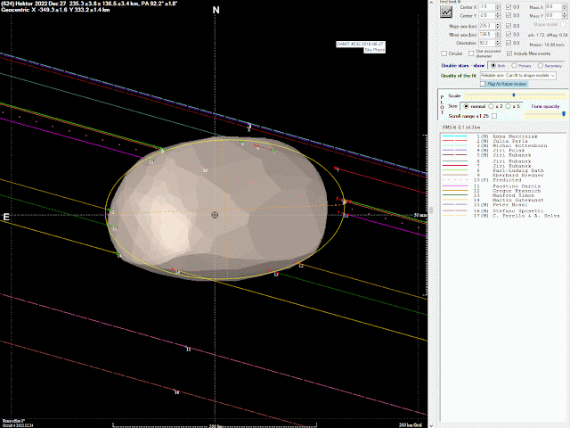Collapse the panel using top-left chevron
Screen dimensions: 570x428
click(x=431, y=2)
